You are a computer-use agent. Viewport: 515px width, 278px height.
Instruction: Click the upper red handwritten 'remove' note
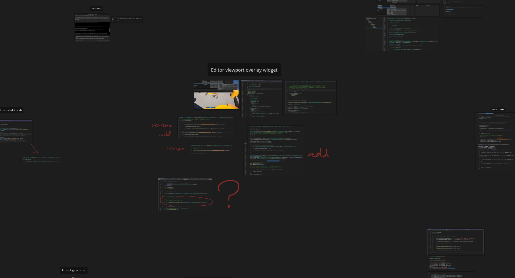click(162, 125)
